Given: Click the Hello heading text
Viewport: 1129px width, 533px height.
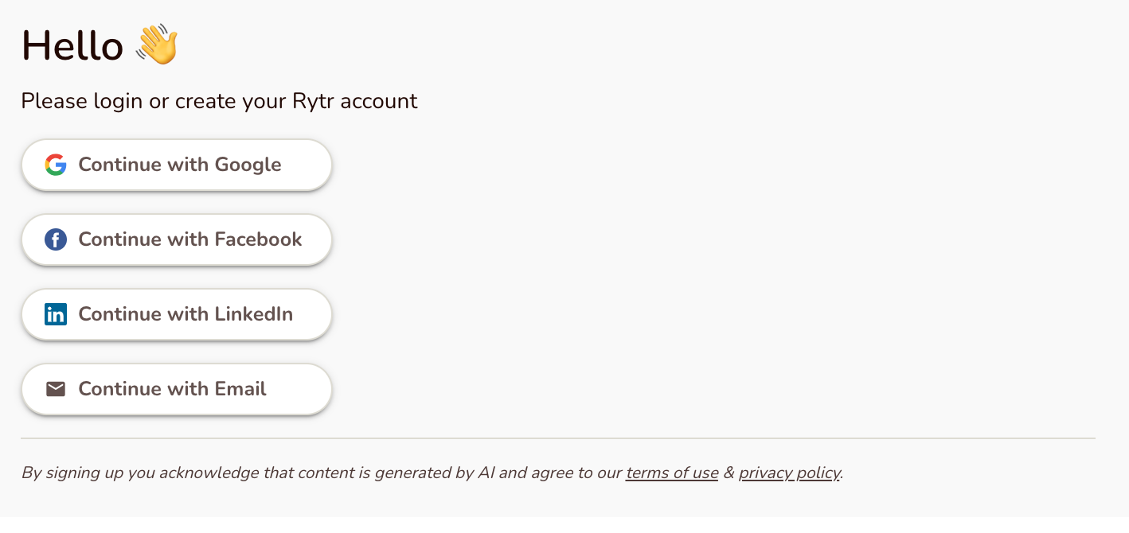Looking at the screenshot, I should coord(72,45).
